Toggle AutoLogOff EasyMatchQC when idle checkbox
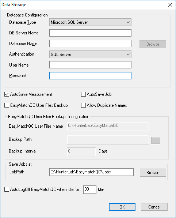Image resolution: width=176 pixels, height=218 pixels. pos(7,189)
